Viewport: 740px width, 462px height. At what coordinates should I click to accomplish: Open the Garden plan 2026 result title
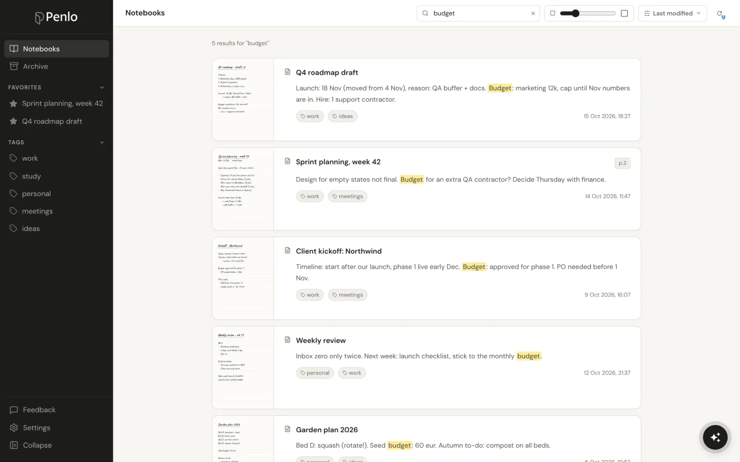tap(327, 430)
